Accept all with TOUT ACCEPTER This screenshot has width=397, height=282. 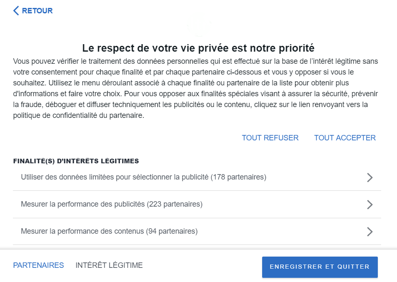point(345,138)
